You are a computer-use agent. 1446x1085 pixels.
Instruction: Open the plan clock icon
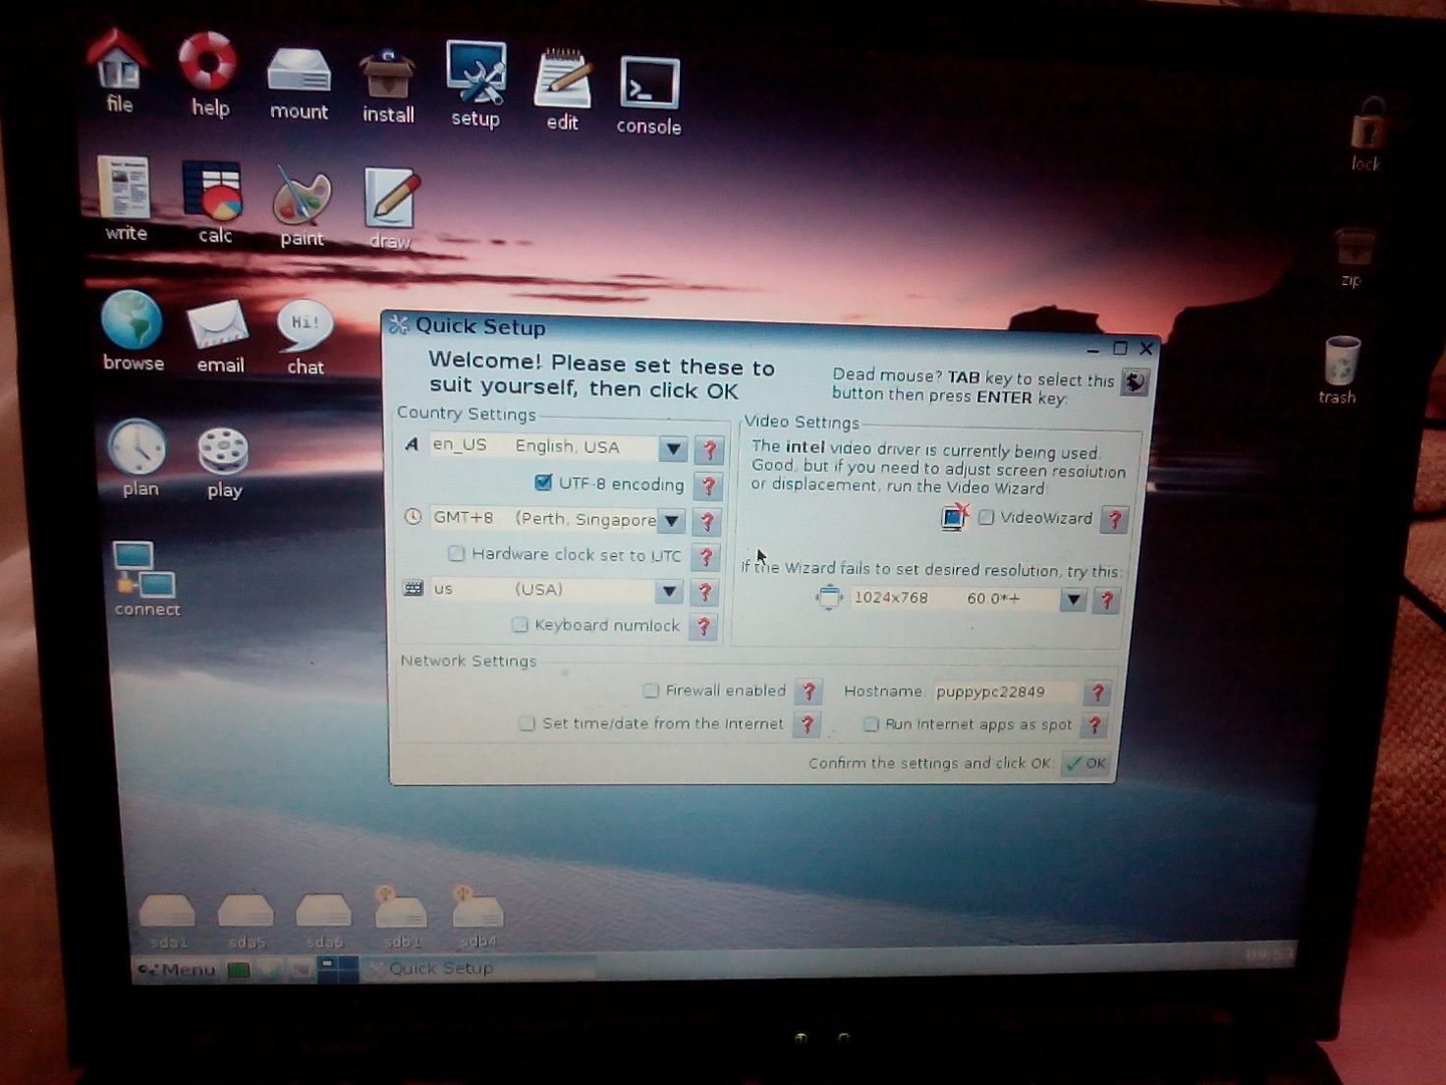tap(139, 457)
